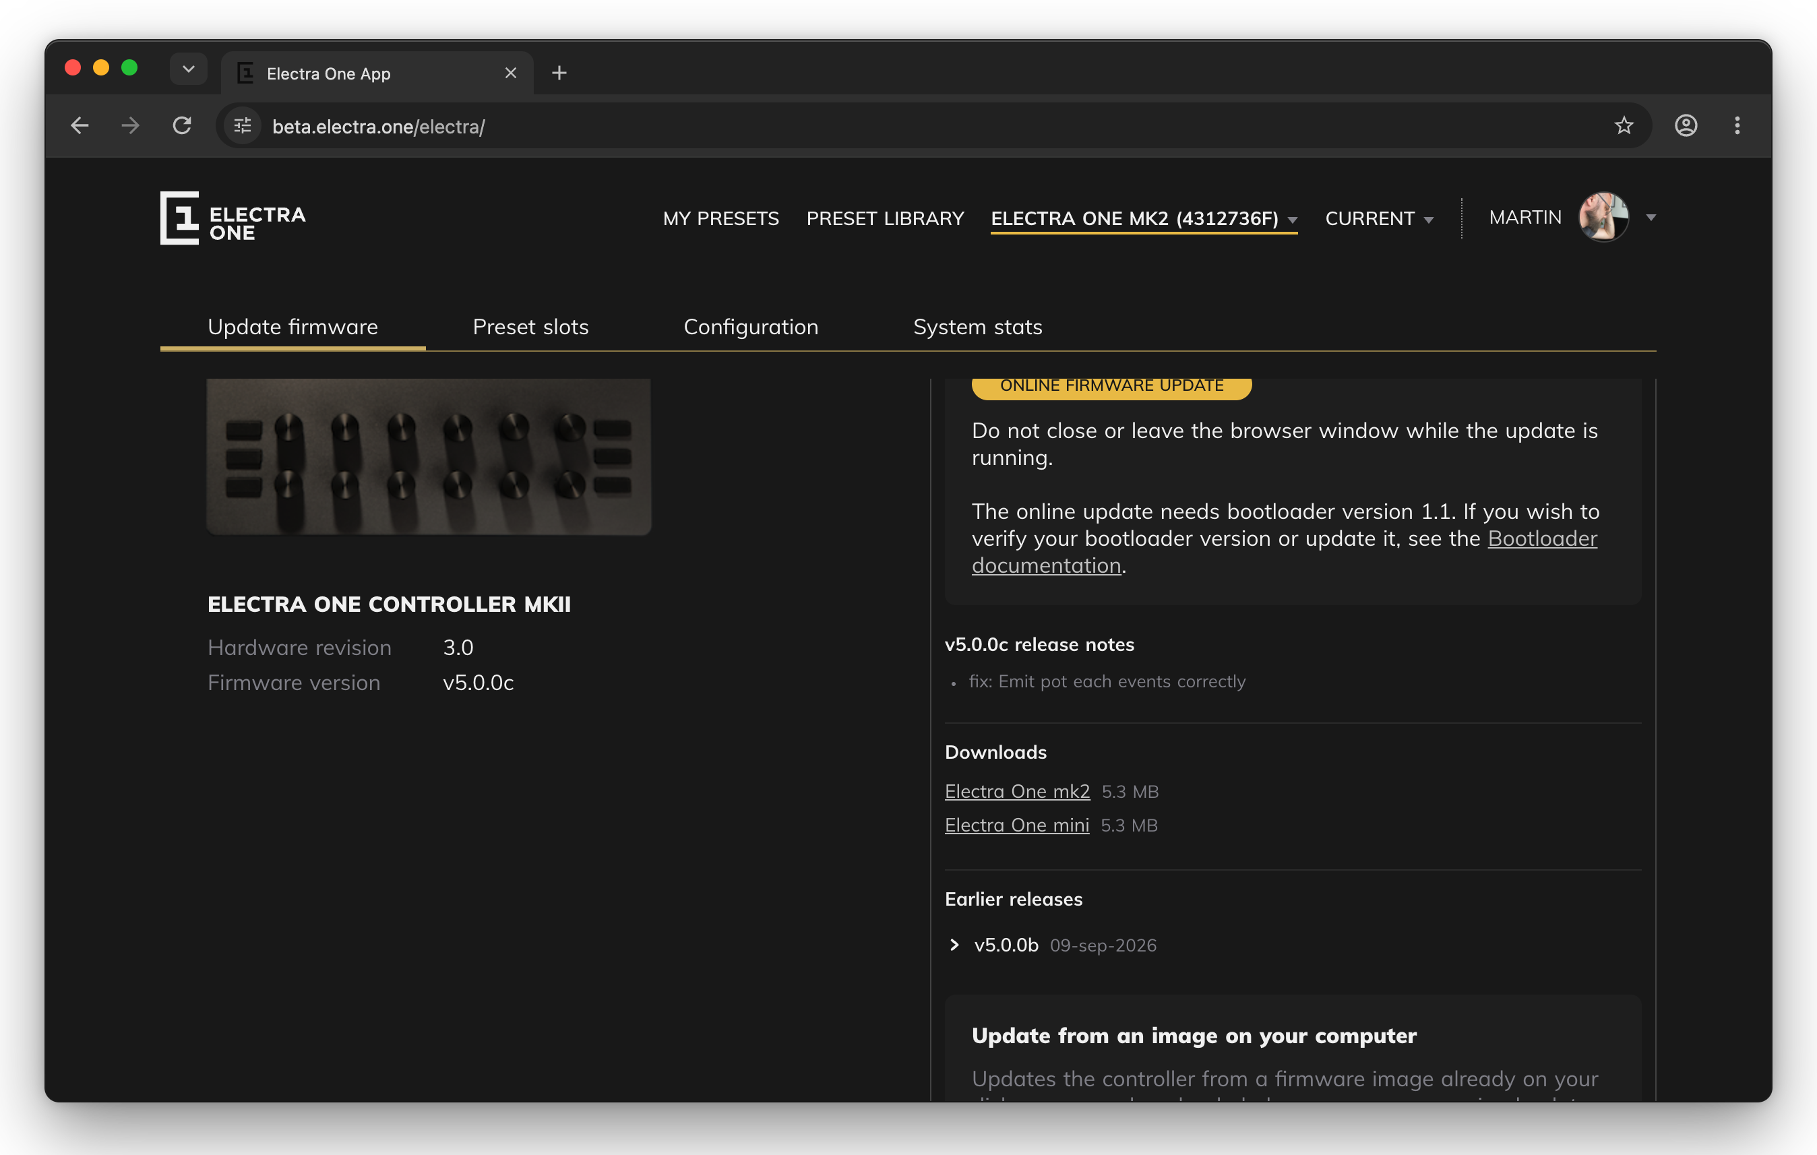Screen dimensions: 1817x1155
Task: Click the 'Hardware revision' label
Action: (299, 648)
